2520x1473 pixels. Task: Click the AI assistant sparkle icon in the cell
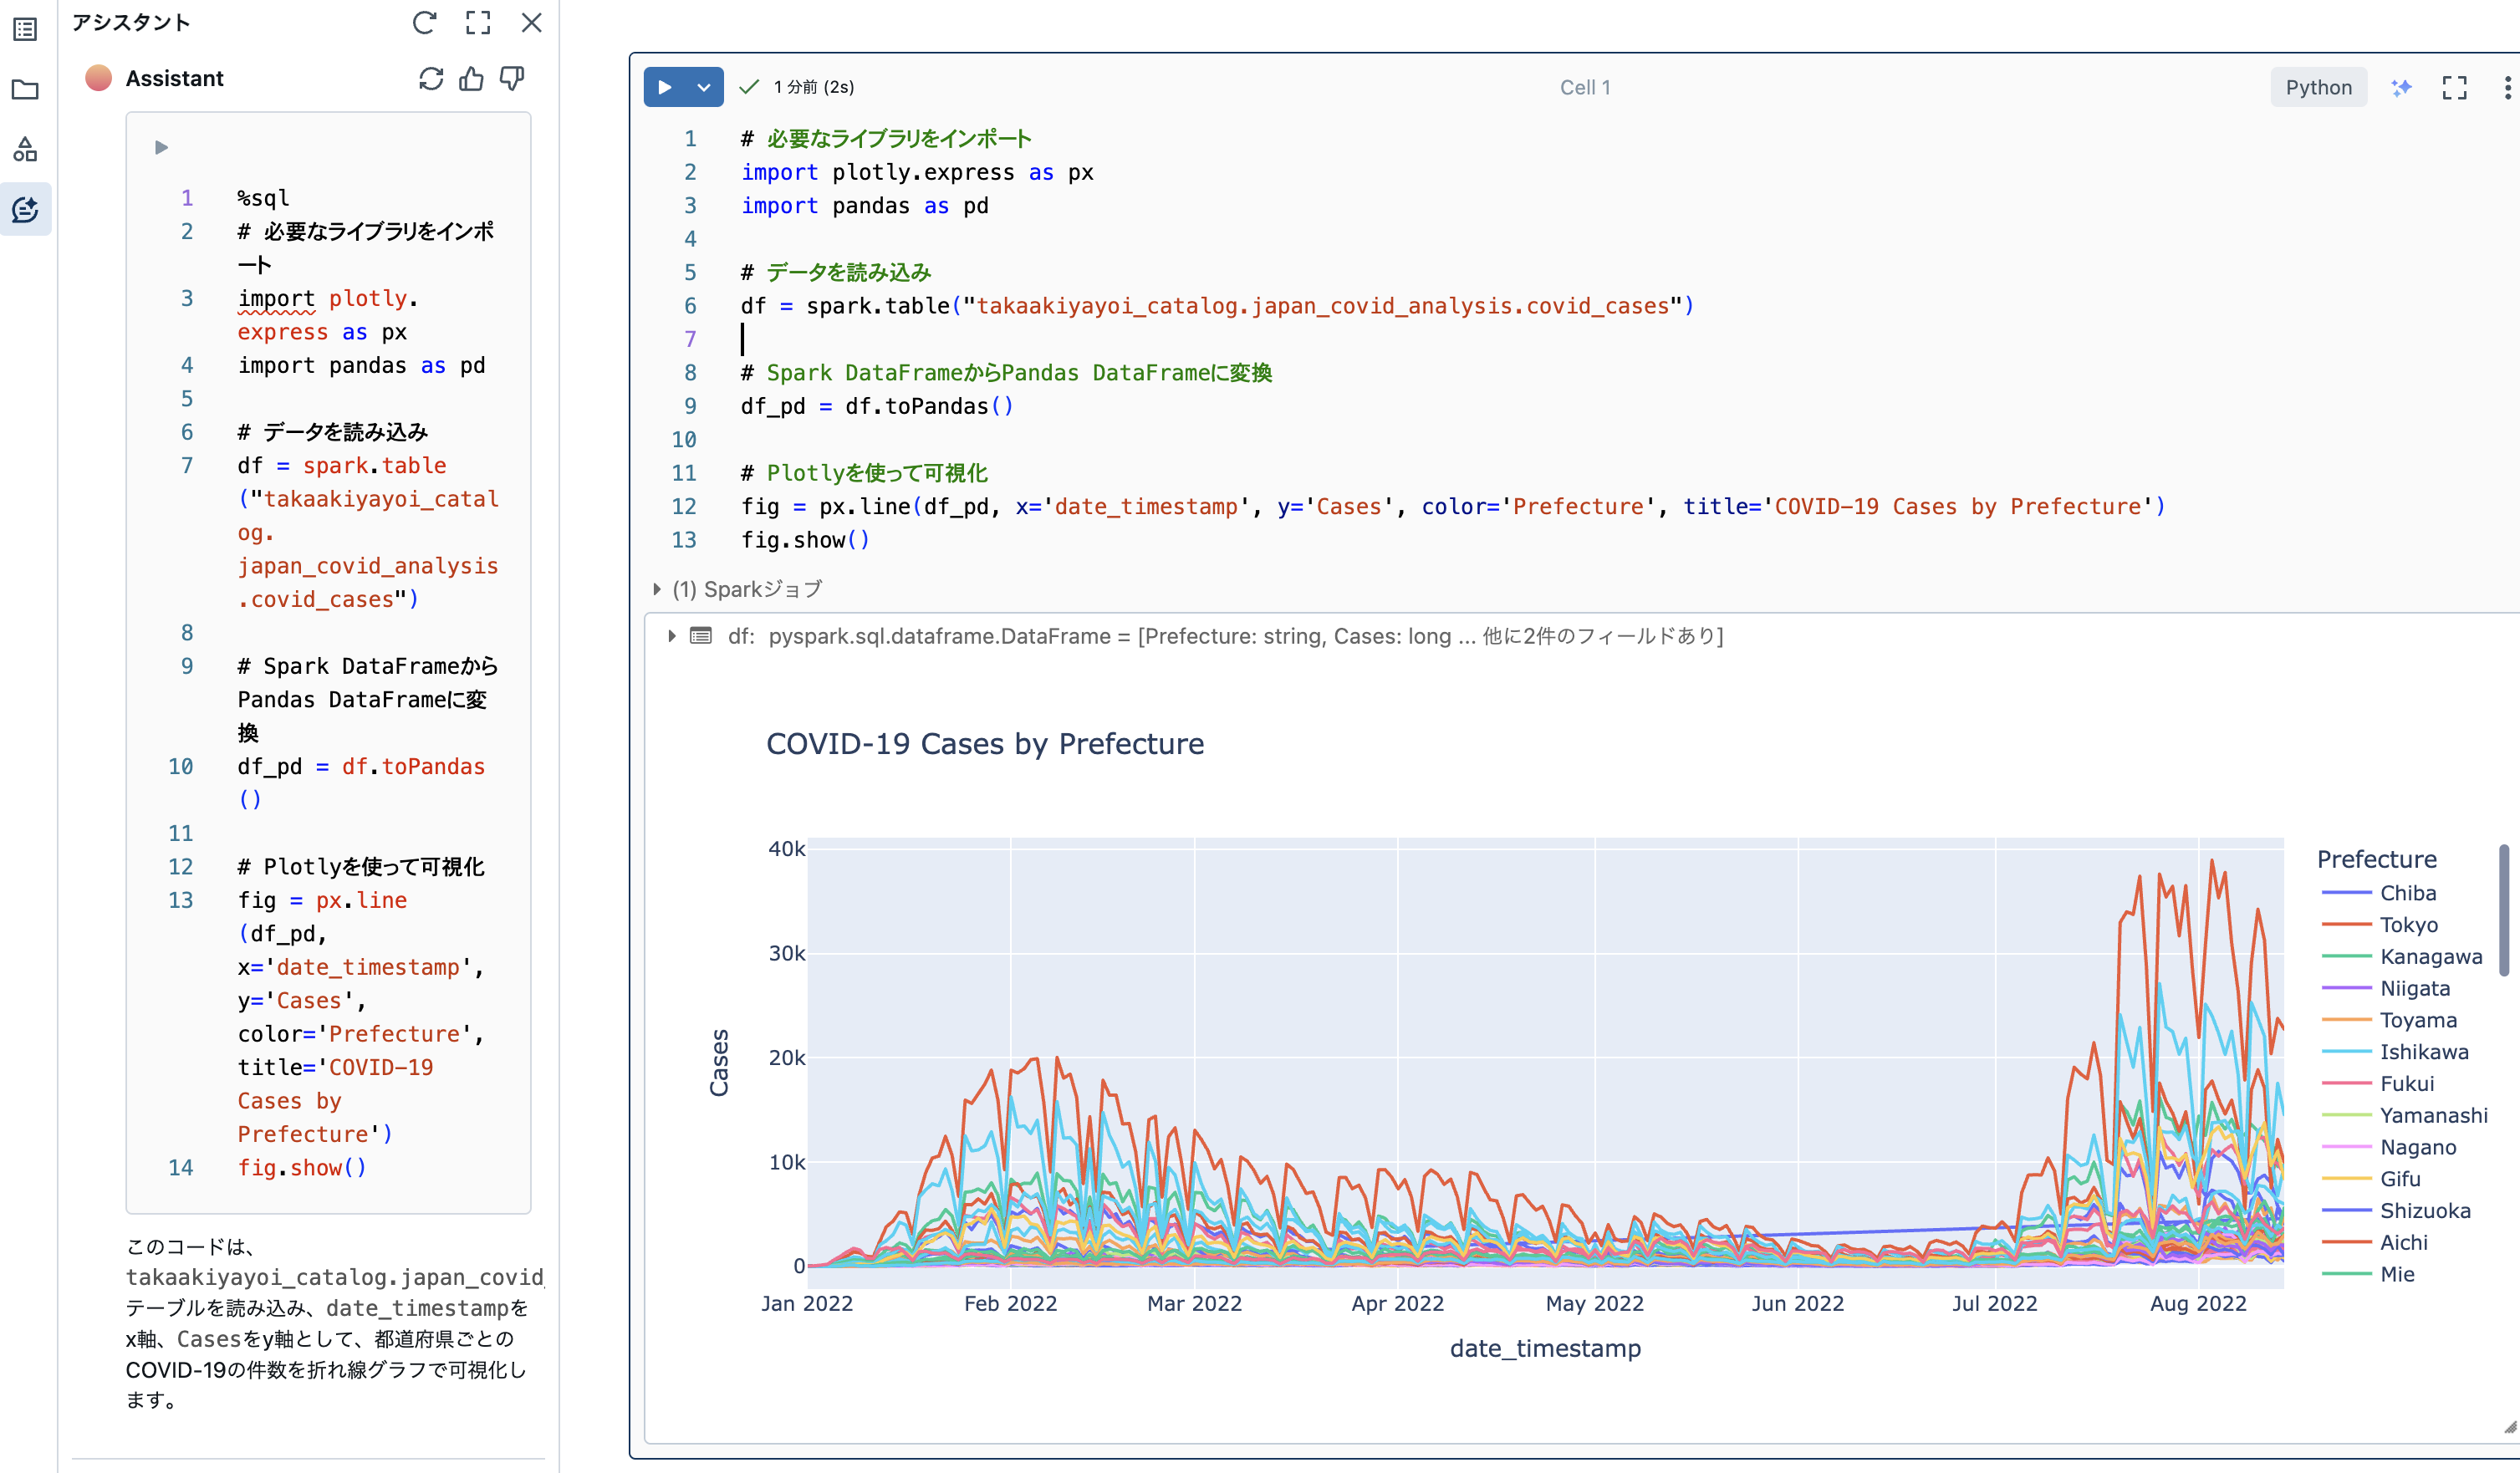pyautogui.click(x=2401, y=88)
